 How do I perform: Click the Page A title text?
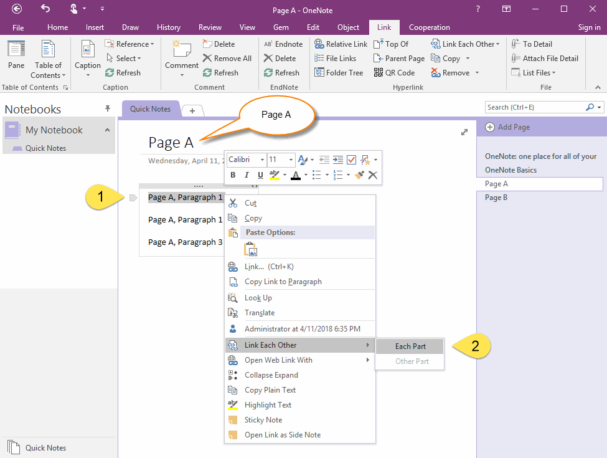click(171, 143)
